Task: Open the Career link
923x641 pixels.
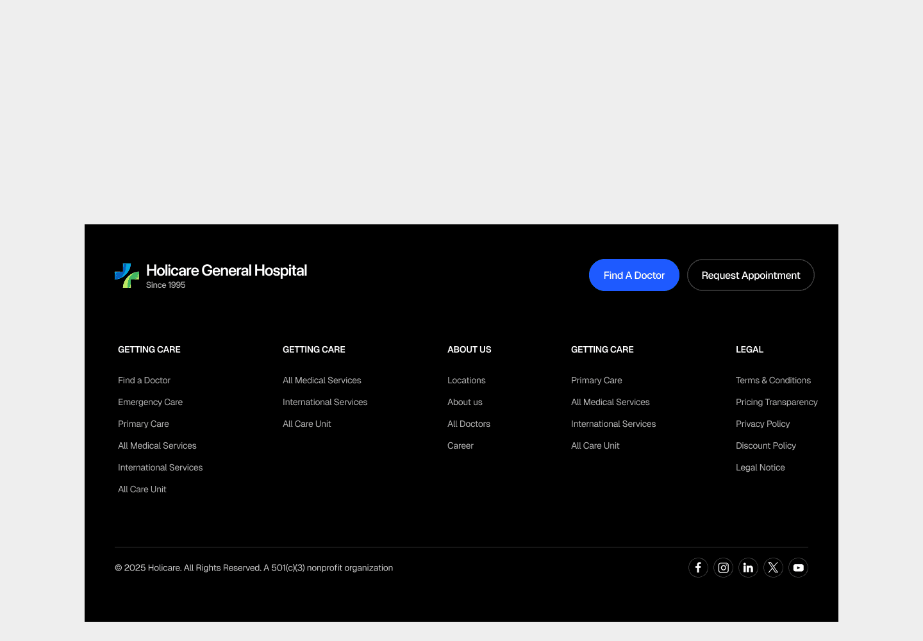Action: (460, 445)
